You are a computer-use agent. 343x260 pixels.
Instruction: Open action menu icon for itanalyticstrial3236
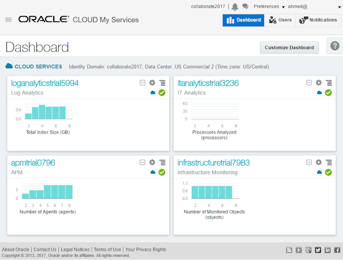click(329, 83)
